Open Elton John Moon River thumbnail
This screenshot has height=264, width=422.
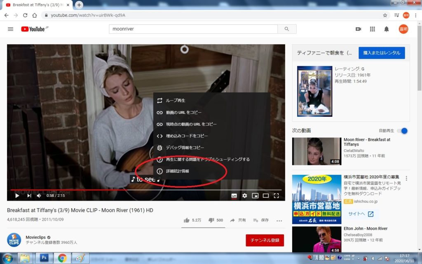click(x=316, y=239)
